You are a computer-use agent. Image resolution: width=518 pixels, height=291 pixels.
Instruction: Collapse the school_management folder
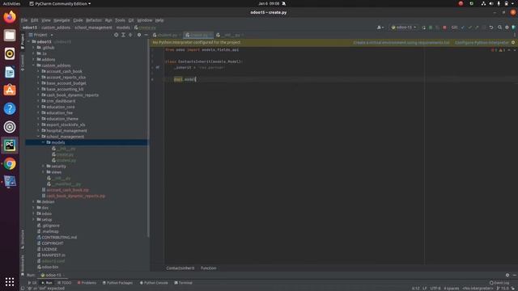point(38,137)
